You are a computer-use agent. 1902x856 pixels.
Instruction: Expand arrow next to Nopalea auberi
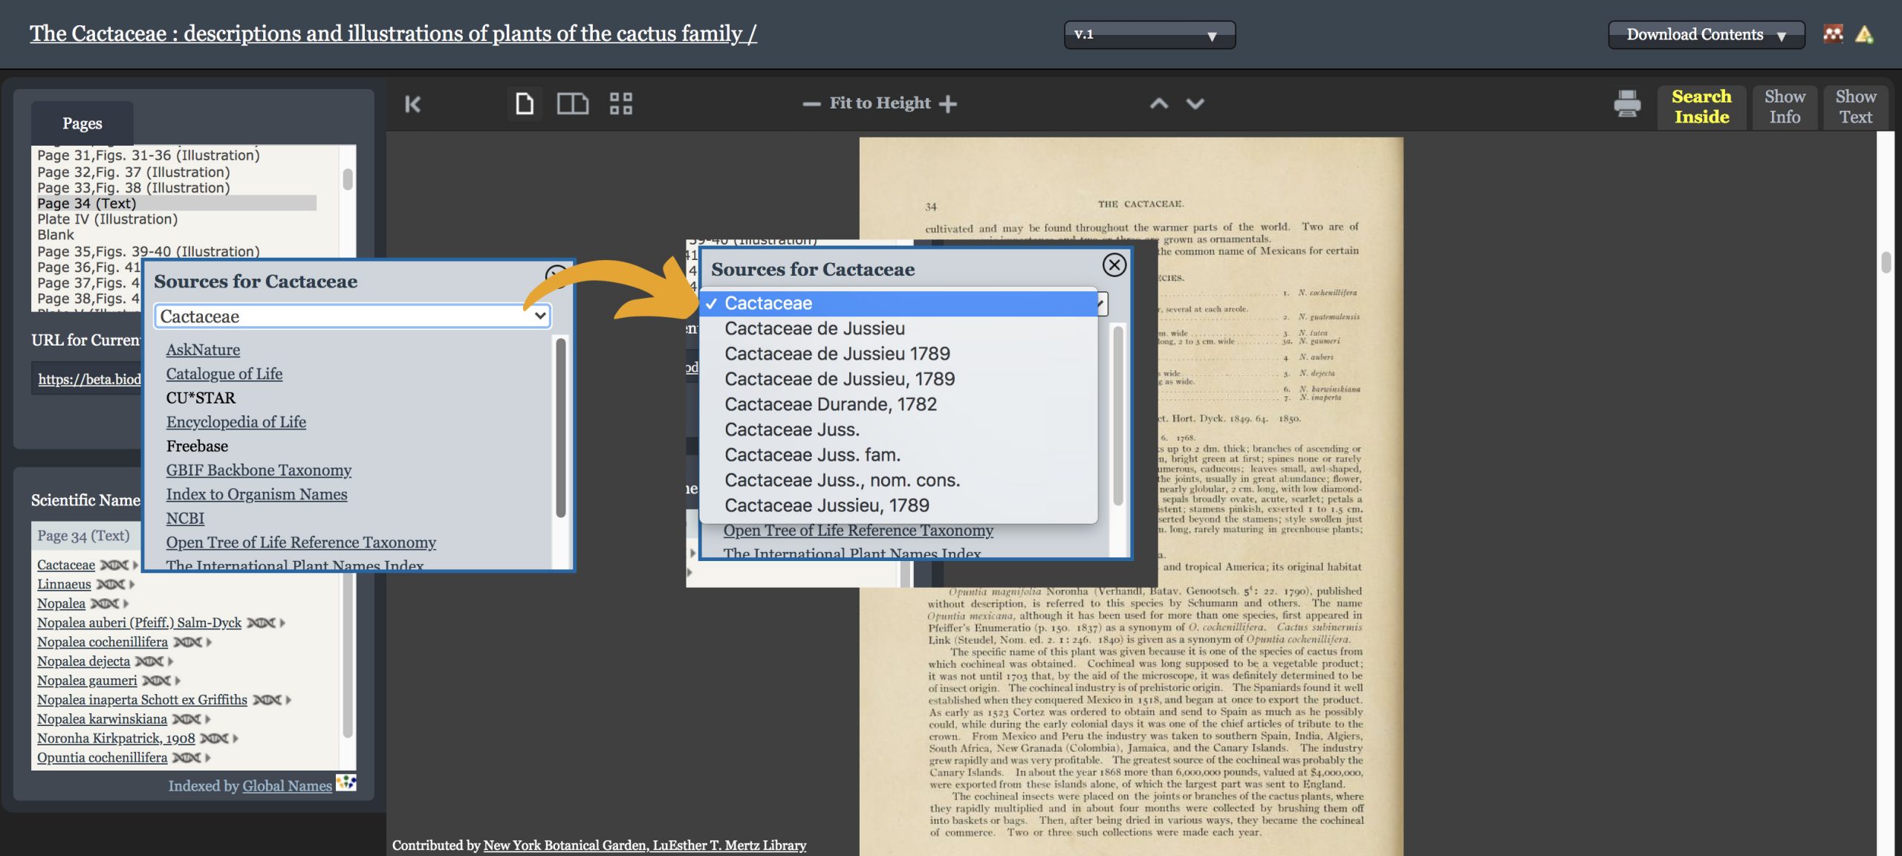click(x=283, y=623)
